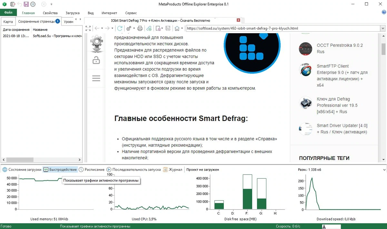Show the Последовательность запуска panel
The image size is (387, 229).
click(134, 169)
